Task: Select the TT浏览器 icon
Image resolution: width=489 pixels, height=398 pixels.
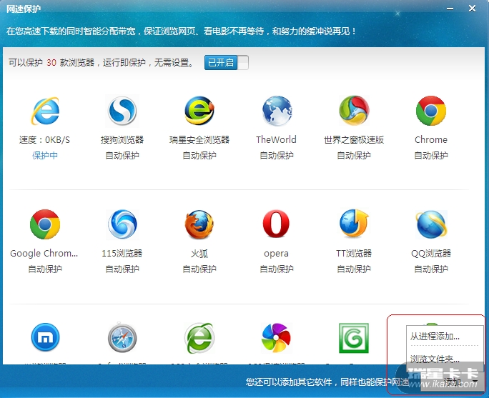Action: [x=355, y=223]
